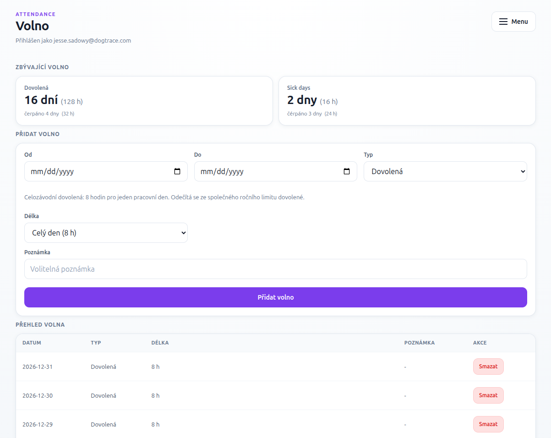Focus the Do date field

tap(276, 171)
